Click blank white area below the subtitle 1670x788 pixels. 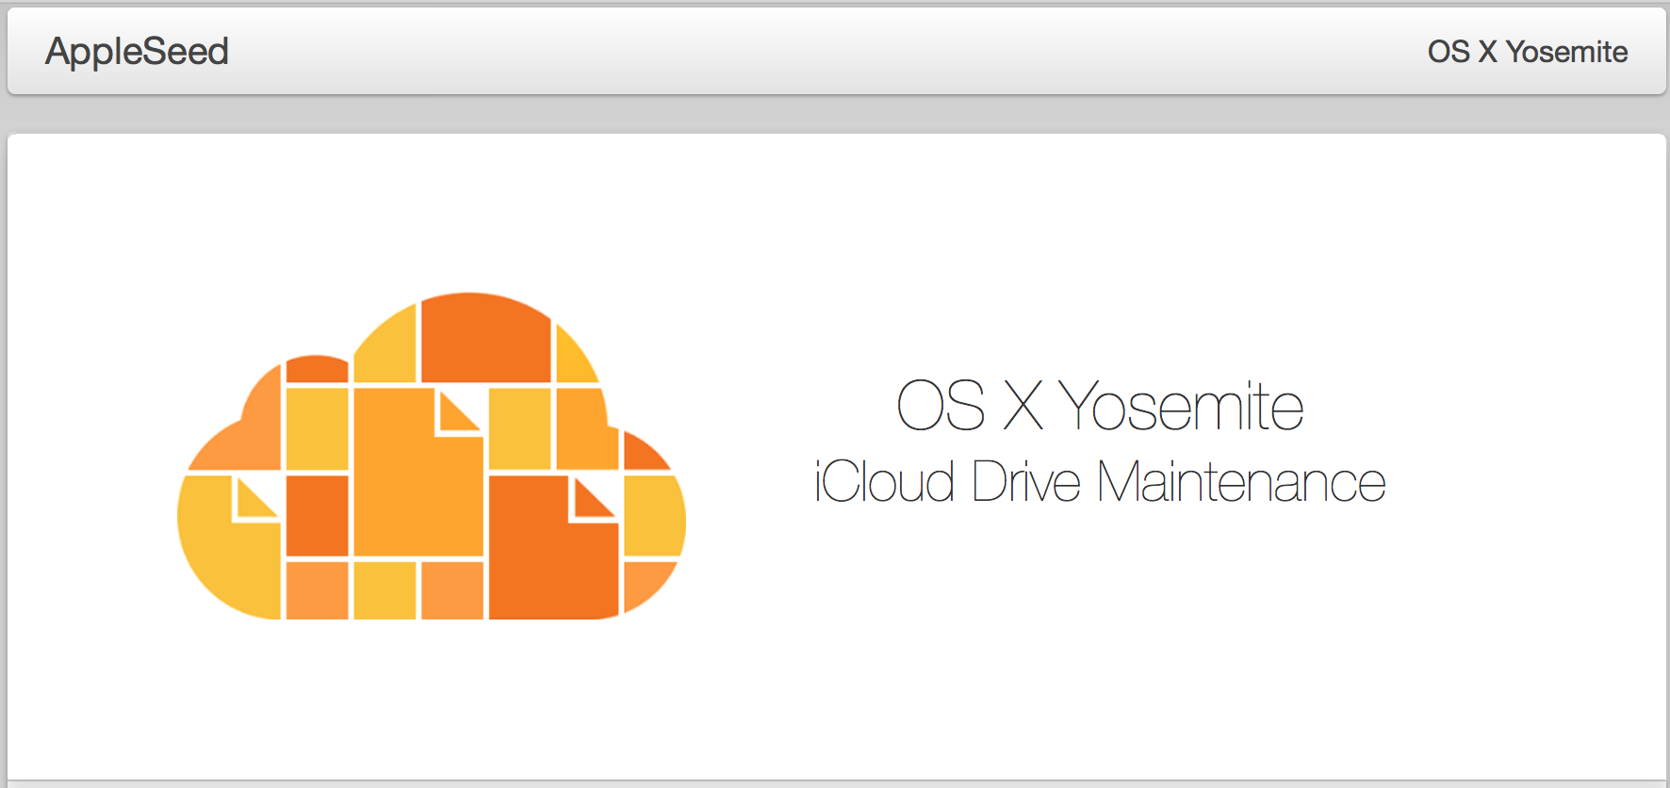point(1099,640)
